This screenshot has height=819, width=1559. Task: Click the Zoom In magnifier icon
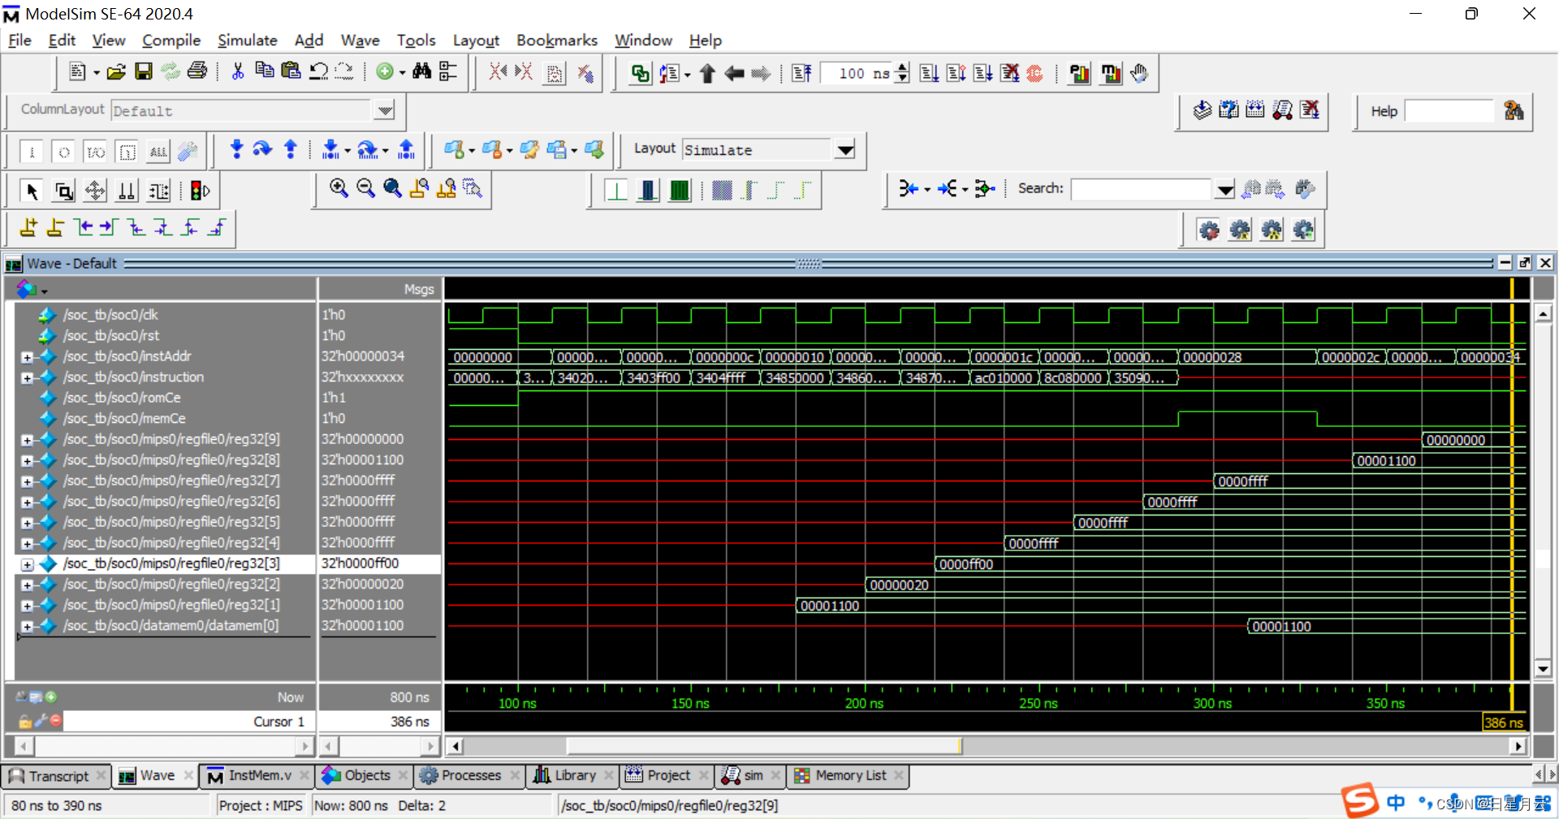339,188
